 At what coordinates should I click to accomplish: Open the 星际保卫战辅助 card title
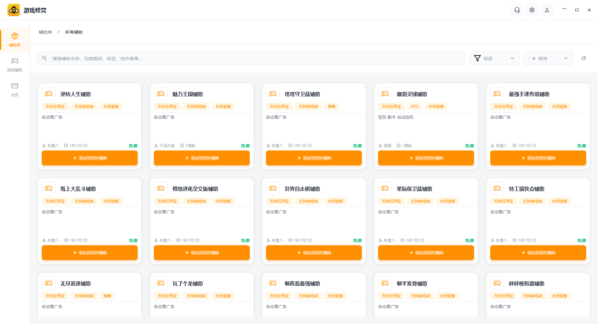coord(414,189)
